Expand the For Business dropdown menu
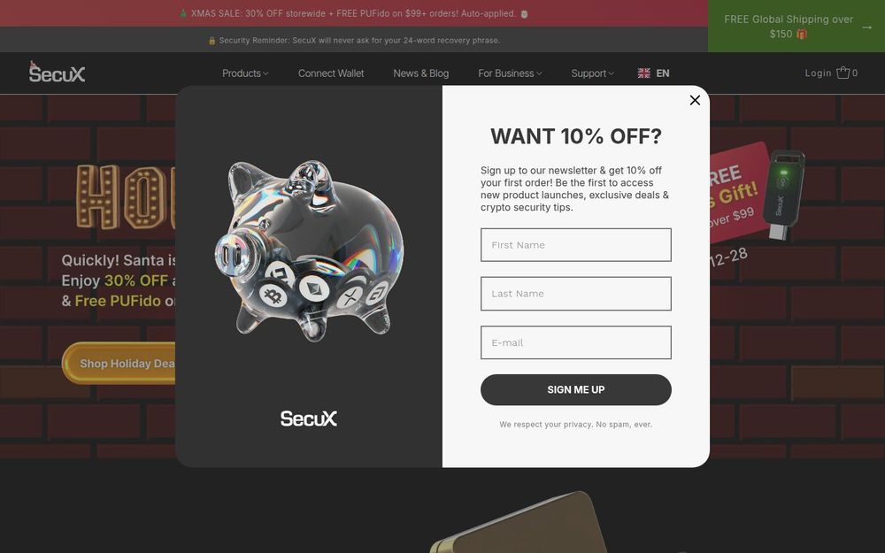The image size is (885, 553). [510, 73]
